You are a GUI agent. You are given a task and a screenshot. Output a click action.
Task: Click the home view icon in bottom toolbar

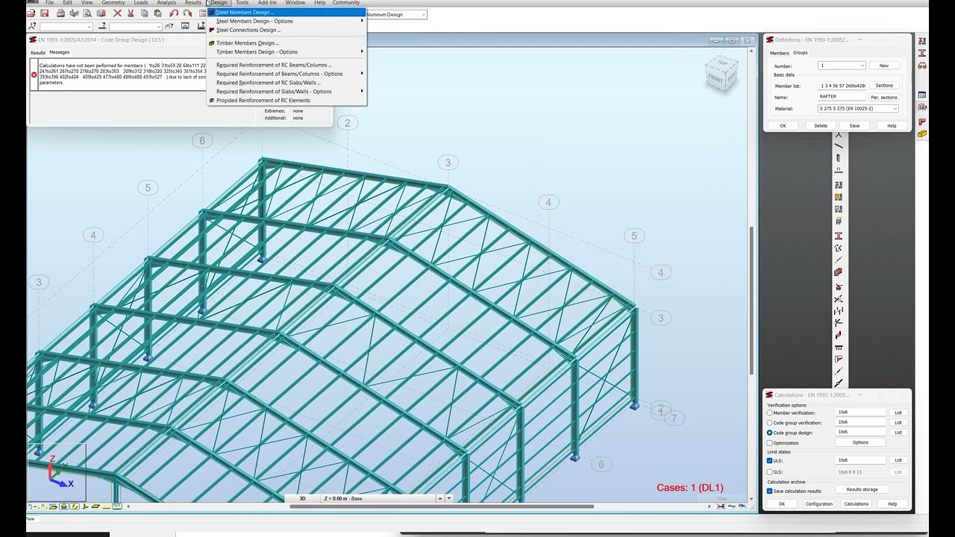pos(63,506)
